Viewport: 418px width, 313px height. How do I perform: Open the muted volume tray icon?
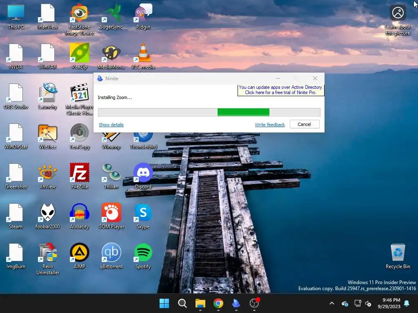[x=369, y=303]
